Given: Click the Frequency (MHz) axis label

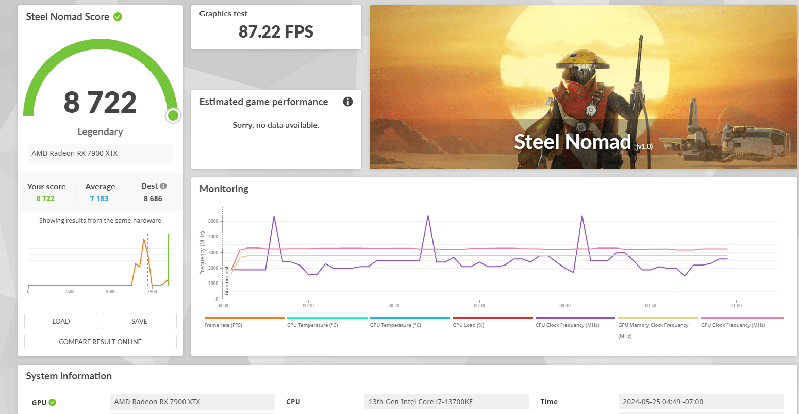Looking at the screenshot, I should coord(203,253).
